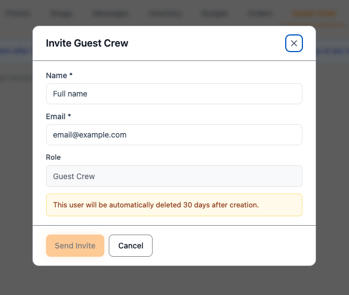Image resolution: width=349 pixels, height=295 pixels.
Task: Click the last blurred gray tab before orange tab
Action: pos(260,14)
